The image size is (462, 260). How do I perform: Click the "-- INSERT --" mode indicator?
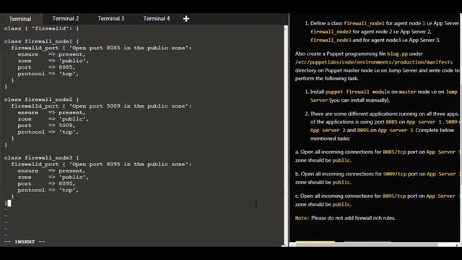pos(25,242)
